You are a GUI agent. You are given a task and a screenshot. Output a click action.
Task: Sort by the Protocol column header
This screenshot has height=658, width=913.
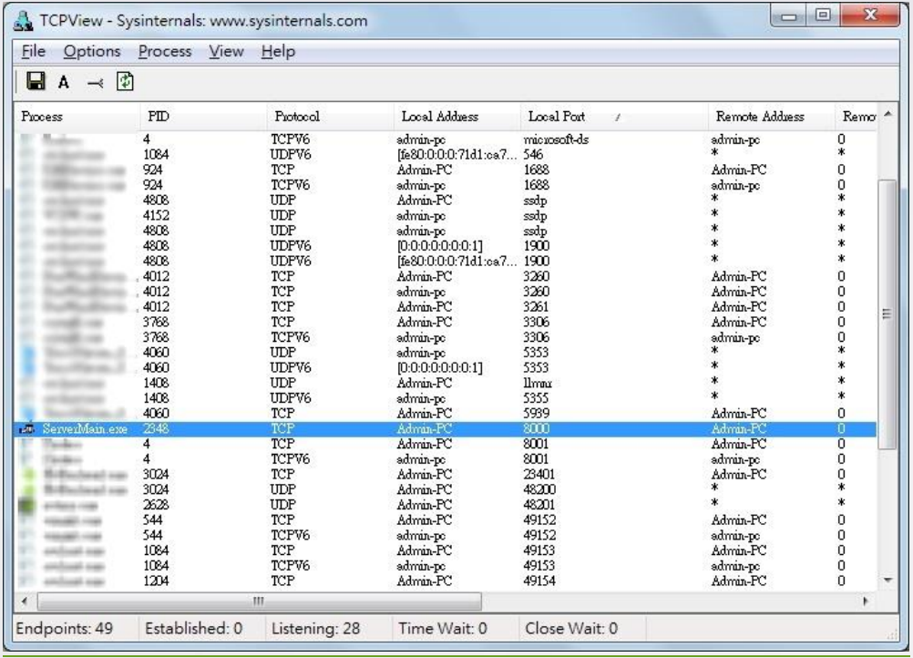[330, 117]
